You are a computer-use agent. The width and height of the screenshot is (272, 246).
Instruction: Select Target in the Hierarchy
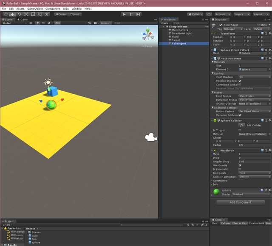[x=176, y=40]
